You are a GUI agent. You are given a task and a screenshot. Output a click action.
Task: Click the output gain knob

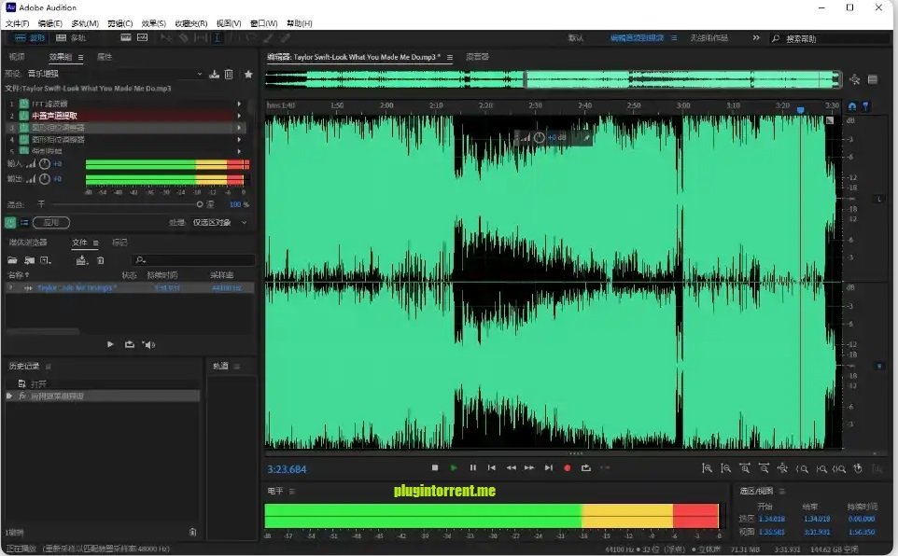tap(45, 179)
